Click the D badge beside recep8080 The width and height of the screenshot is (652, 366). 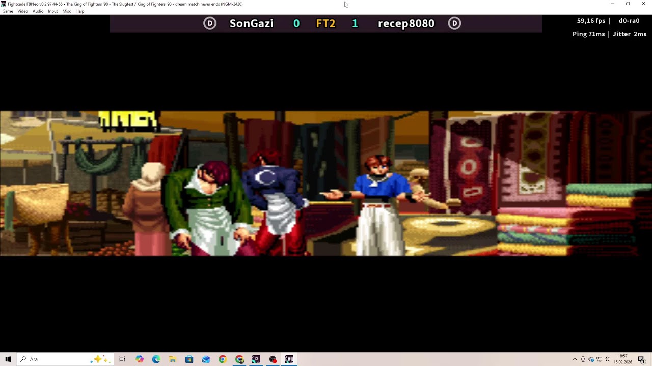click(454, 23)
